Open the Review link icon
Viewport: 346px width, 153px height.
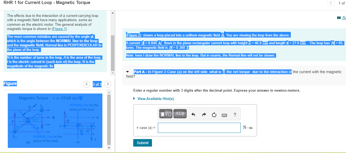coord(339,18)
